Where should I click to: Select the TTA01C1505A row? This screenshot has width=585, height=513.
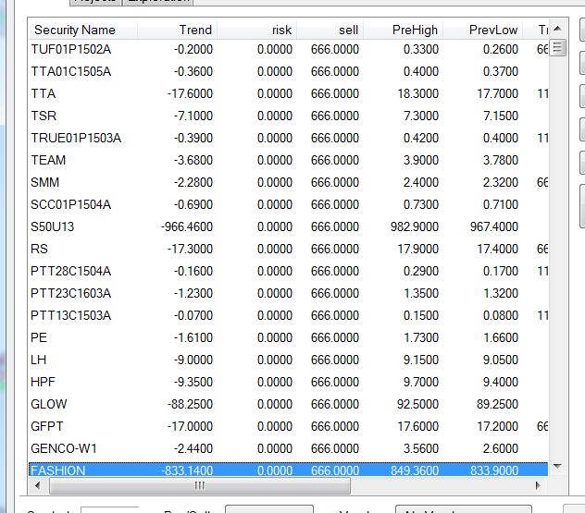point(288,71)
